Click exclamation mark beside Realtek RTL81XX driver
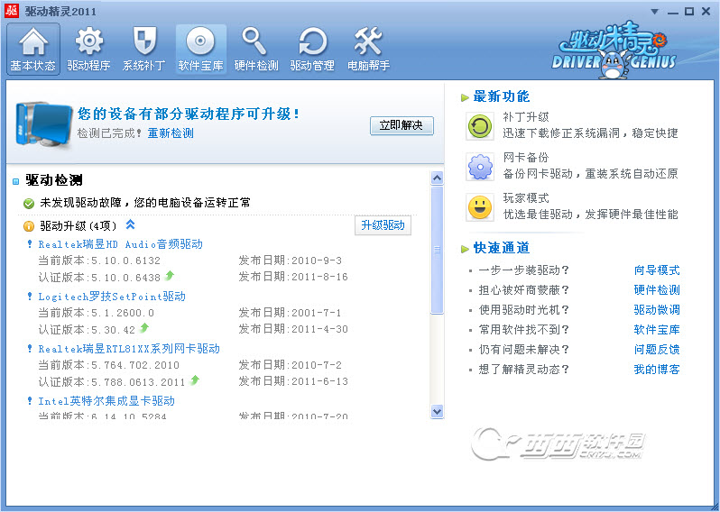 point(30,349)
